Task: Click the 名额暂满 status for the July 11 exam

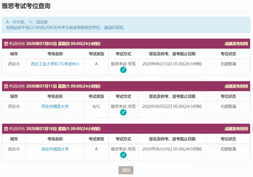Action: point(228,107)
